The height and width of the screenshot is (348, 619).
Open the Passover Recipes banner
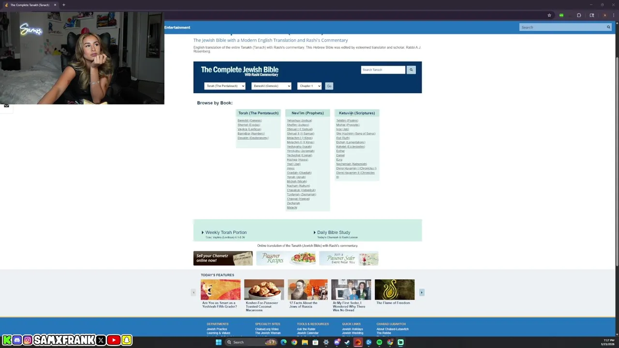286,258
